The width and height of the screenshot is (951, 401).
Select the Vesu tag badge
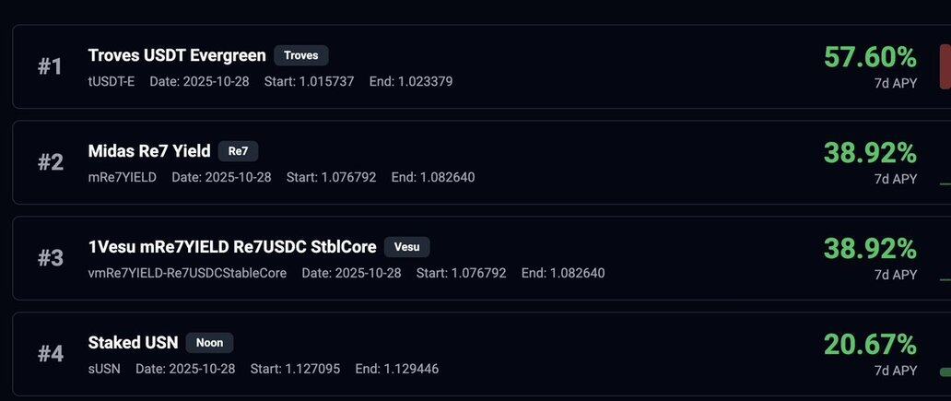pos(406,247)
